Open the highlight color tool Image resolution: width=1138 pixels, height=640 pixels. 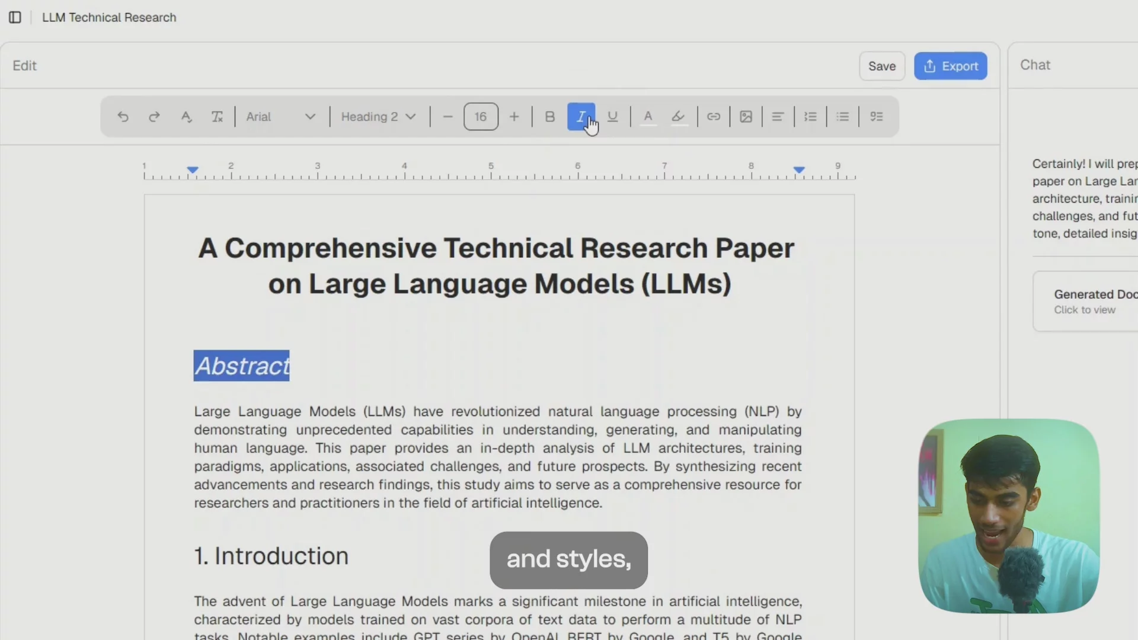(679, 117)
